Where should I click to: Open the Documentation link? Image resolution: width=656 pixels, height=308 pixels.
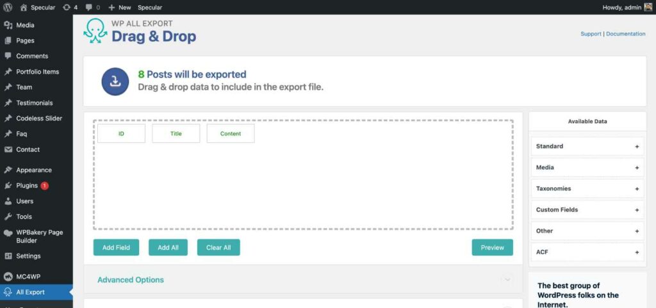(x=626, y=34)
